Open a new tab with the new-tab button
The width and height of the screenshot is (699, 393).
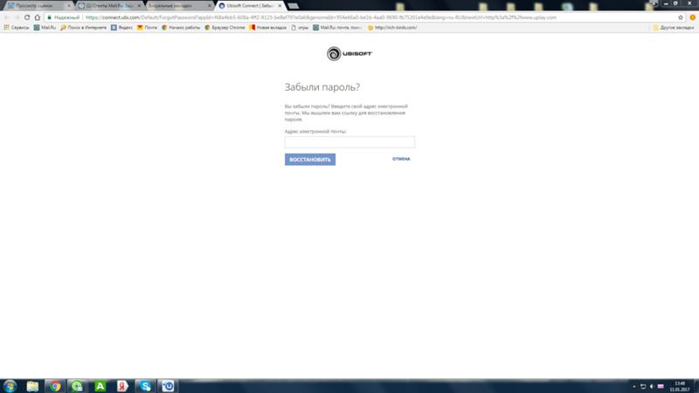coord(293,6)
